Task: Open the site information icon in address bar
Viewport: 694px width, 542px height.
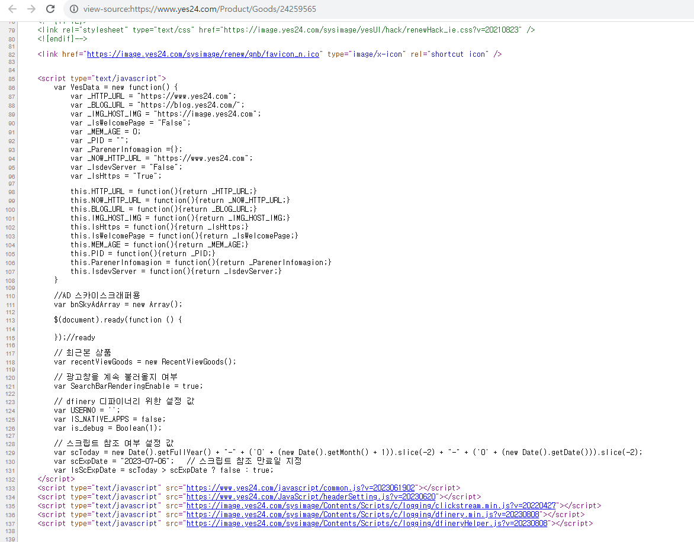Action: click(74, 9)
